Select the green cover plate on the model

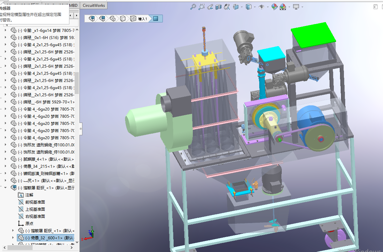313,35
